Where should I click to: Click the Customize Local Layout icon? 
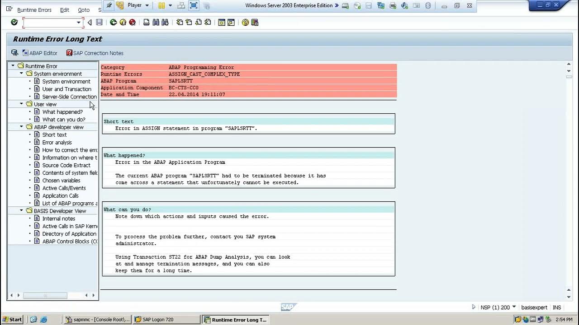tap(255, 22)
